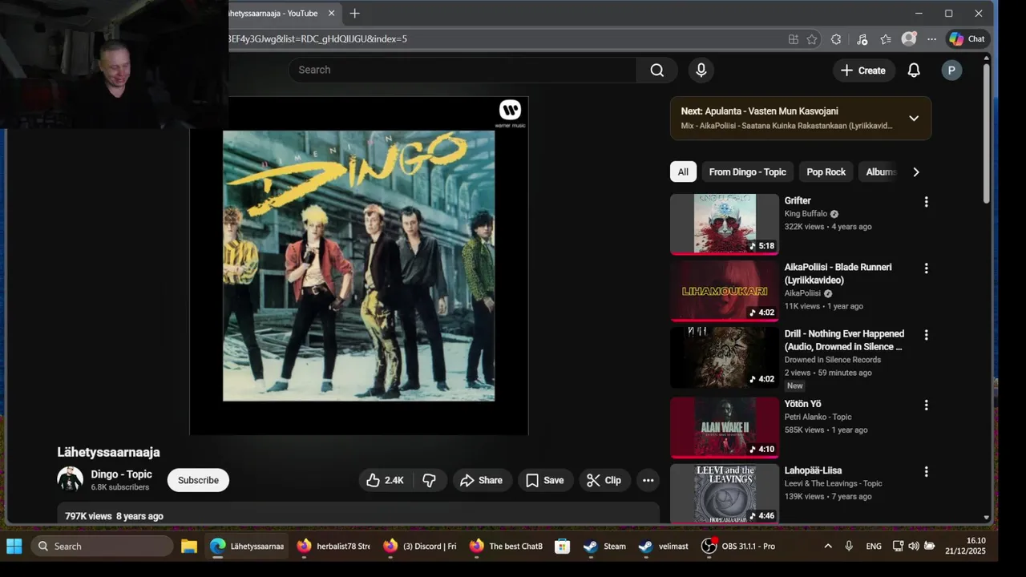Viewport: 1026px width, 577px height.
Task: Click split screen icon in address bar
Action: 793,38
